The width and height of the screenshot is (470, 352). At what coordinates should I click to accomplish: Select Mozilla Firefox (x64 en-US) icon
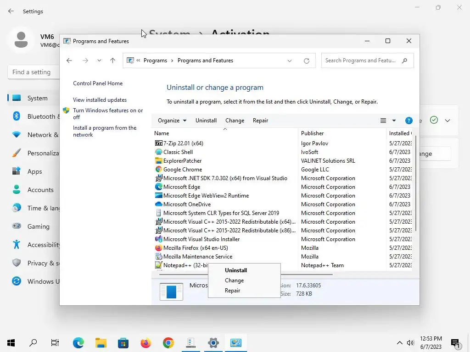158,247
